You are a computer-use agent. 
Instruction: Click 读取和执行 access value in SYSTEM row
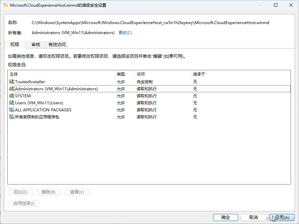tap(146, 96)
